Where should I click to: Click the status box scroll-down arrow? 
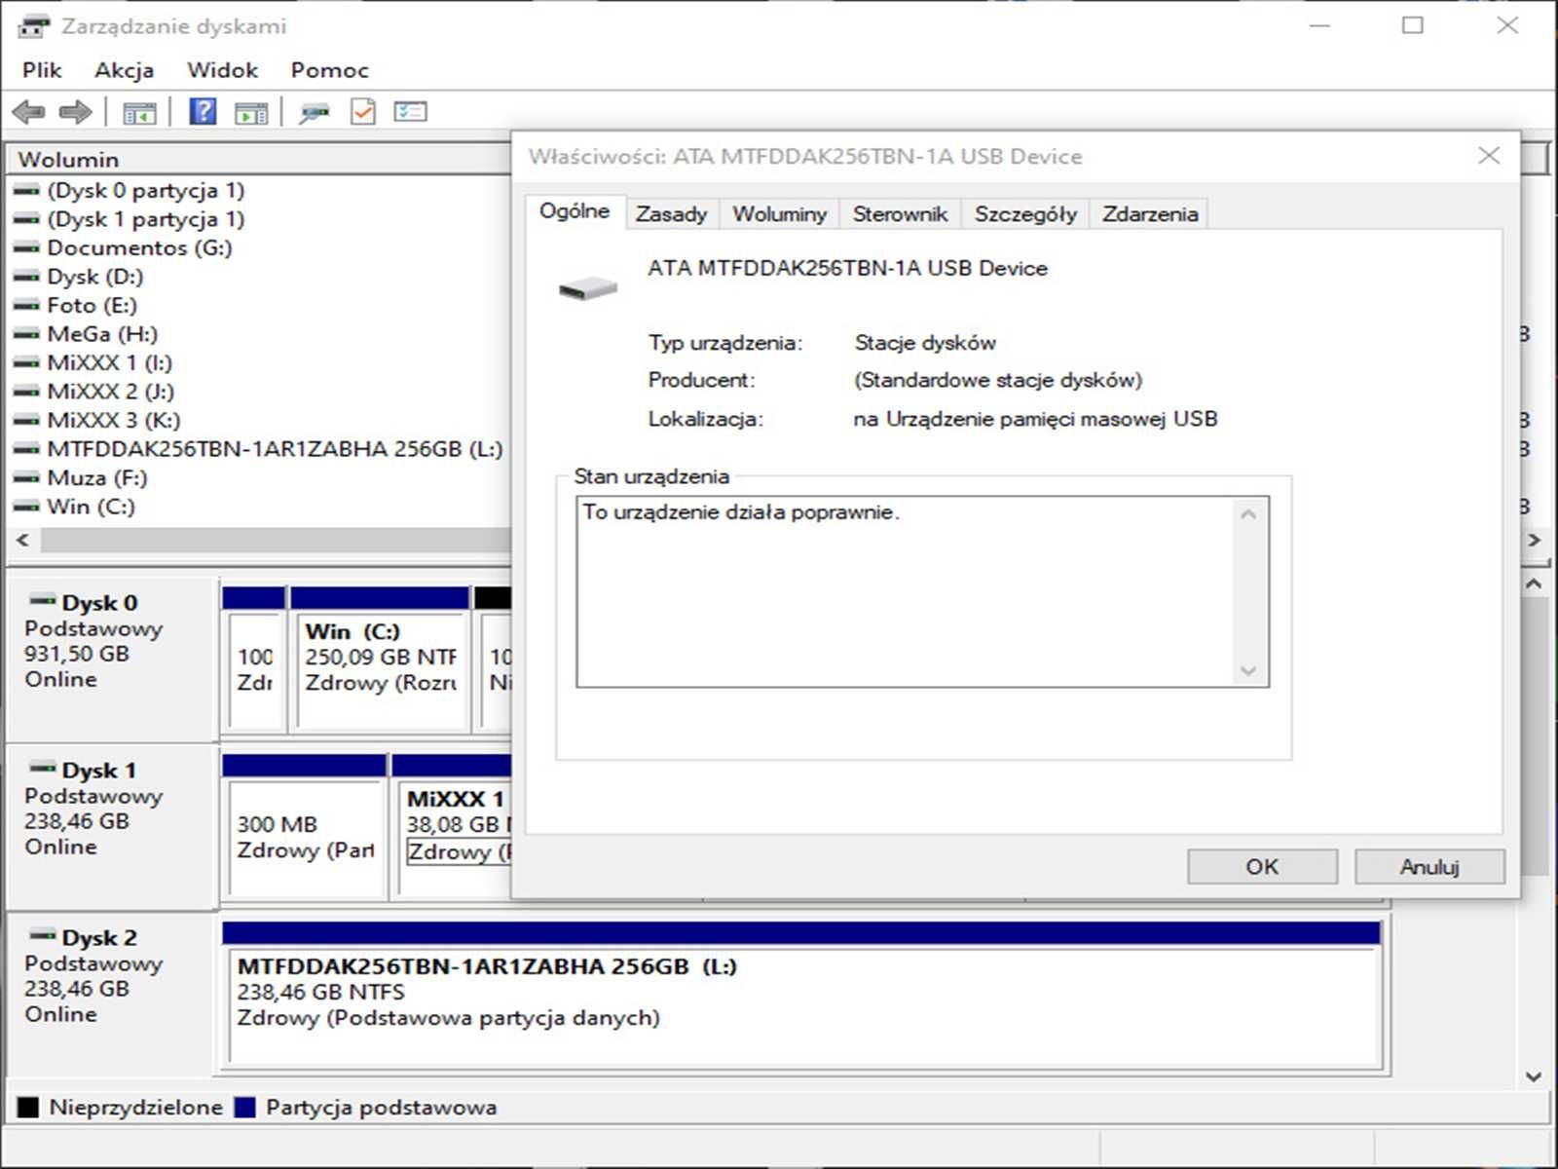tap(1249, 670)
